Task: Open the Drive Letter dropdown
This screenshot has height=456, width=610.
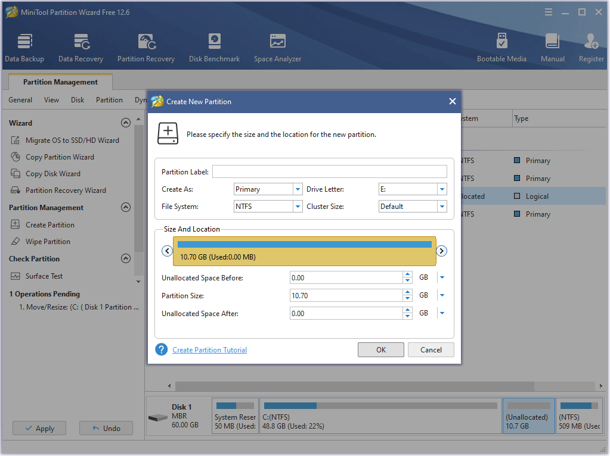Action: coord(442,189)
